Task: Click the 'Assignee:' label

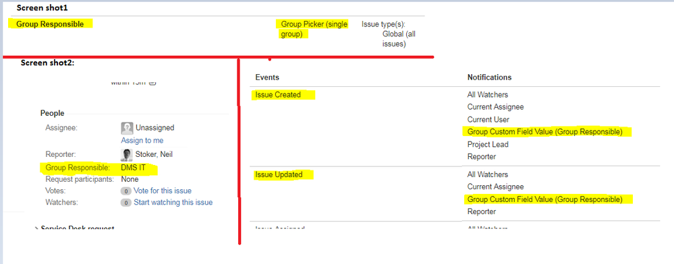Action: [x=61, y=127]
